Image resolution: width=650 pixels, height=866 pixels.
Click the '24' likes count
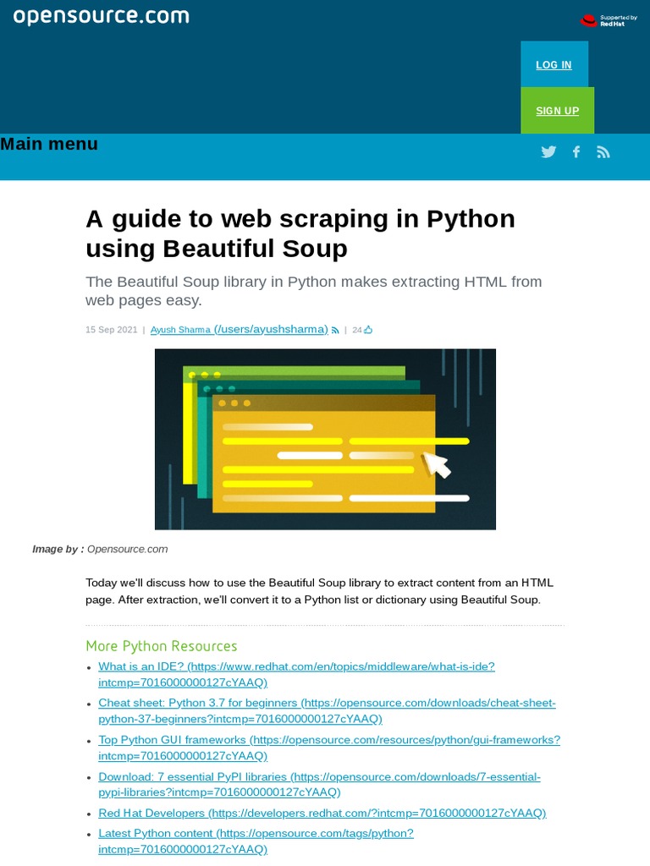pyautogui.click(x=357, y=330)
